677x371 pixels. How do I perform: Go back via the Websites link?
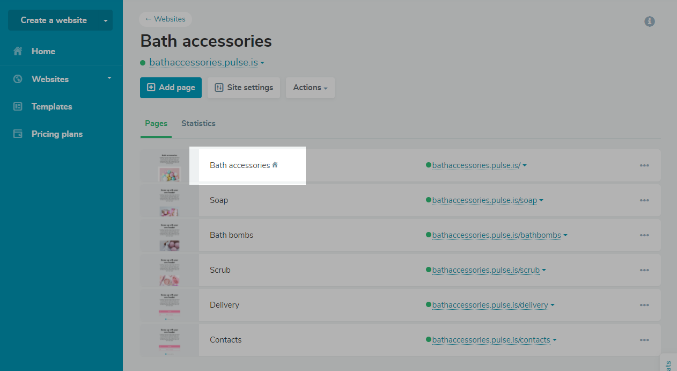[165, 19]
